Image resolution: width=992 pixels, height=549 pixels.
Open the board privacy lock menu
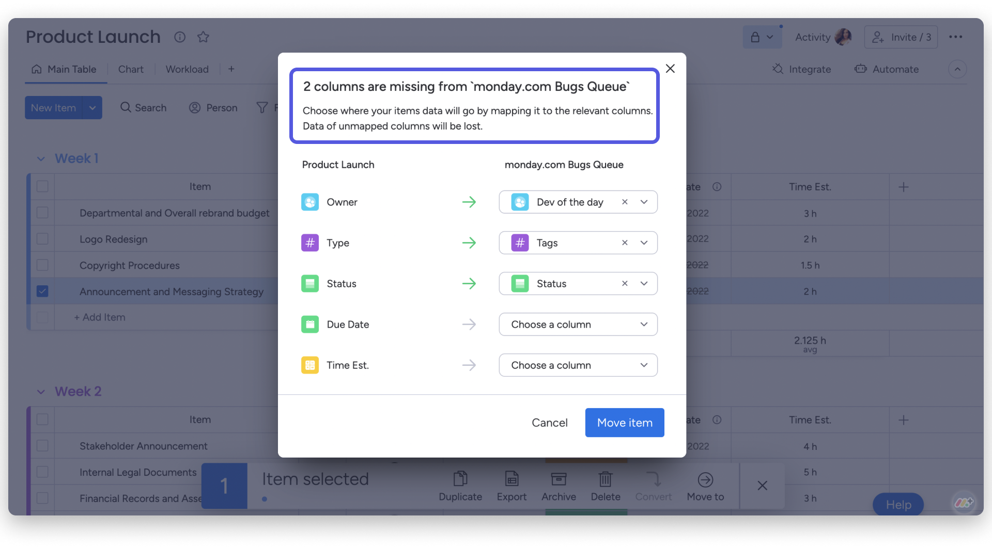click(x=762, y=37)
